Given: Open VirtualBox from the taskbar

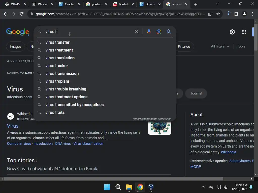Looking at the screenshot, I should pos(151,187).
